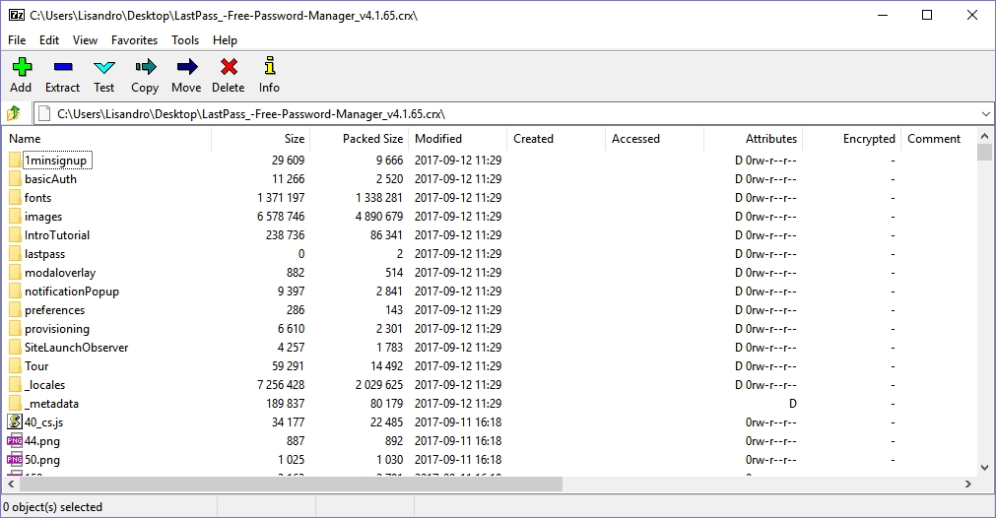
Task: Open the Favorites menu
Action: point(134,40)
